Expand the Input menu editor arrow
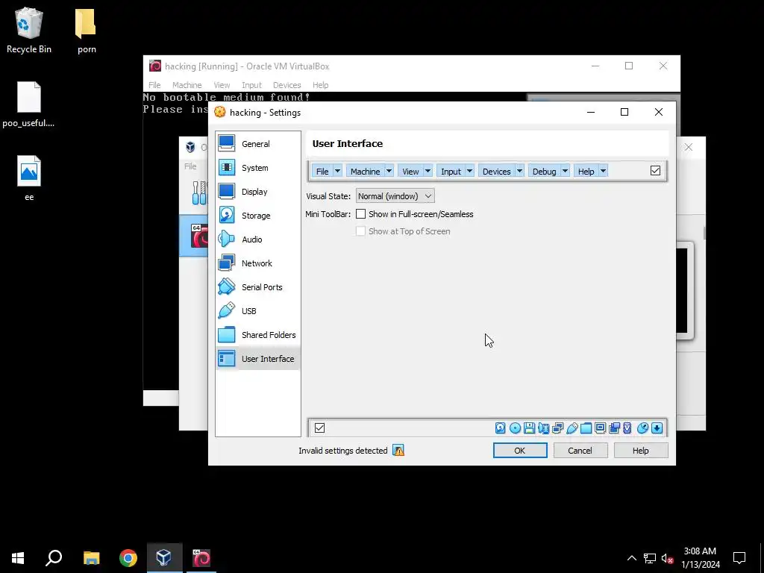 point(469,171)
